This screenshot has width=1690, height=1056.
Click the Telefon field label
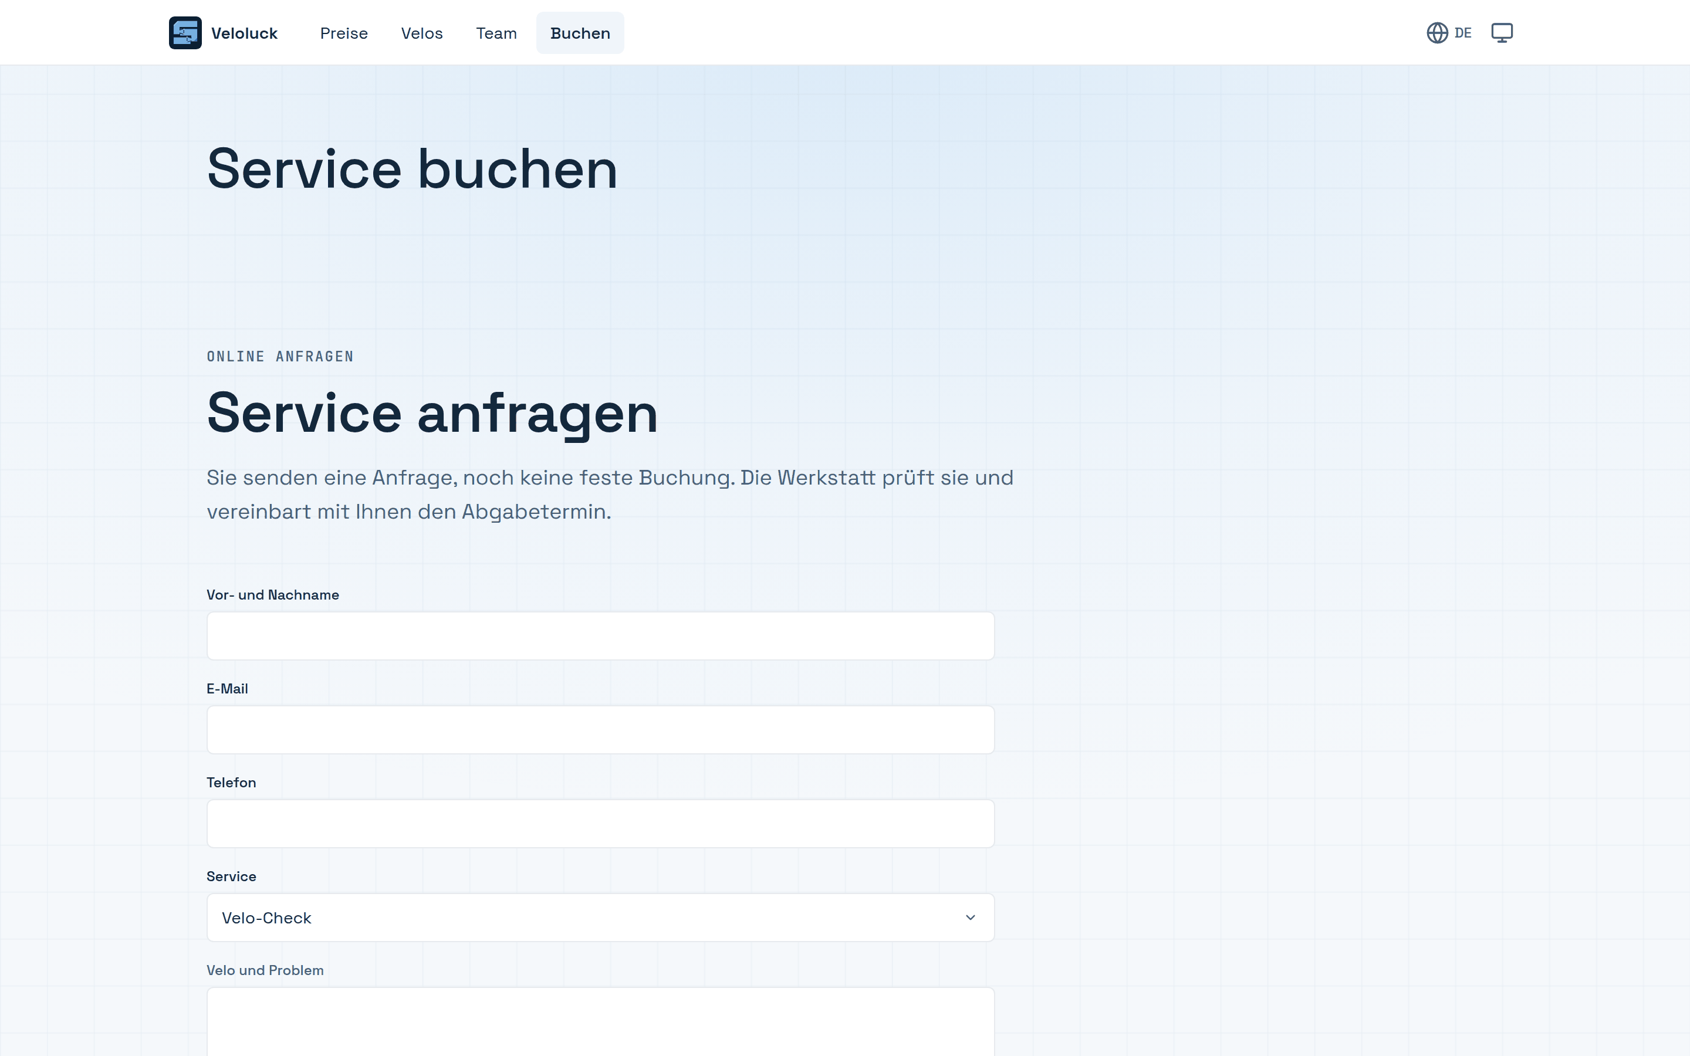coord(231,782)
